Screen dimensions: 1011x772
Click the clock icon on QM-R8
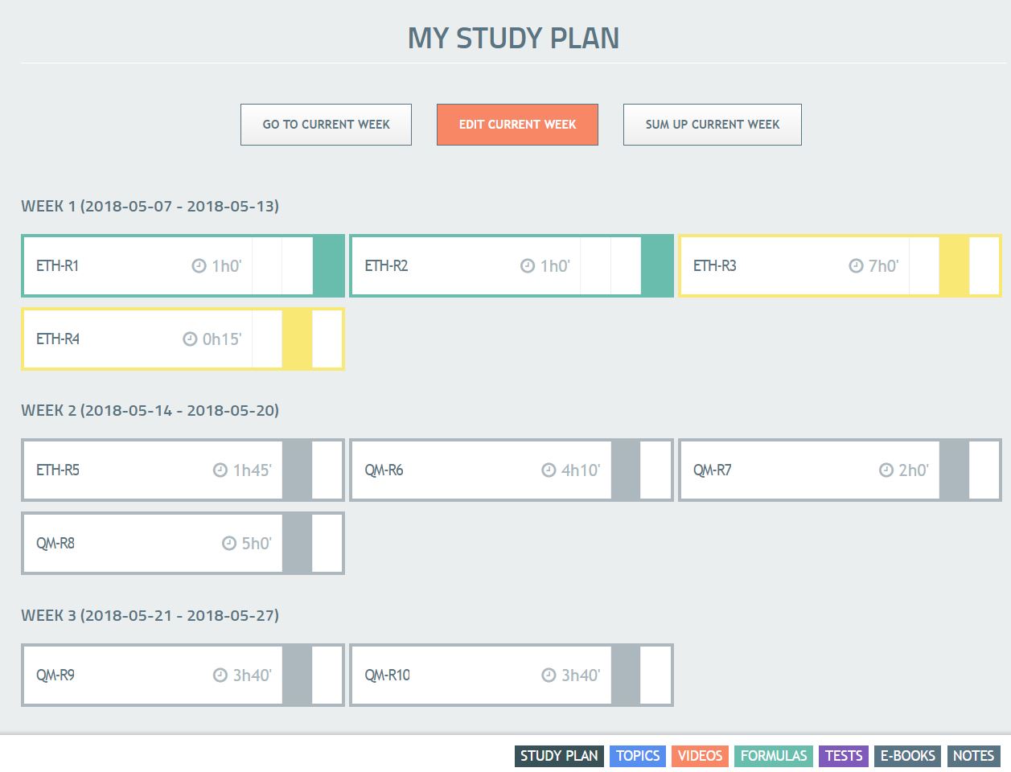pos(229,544)
